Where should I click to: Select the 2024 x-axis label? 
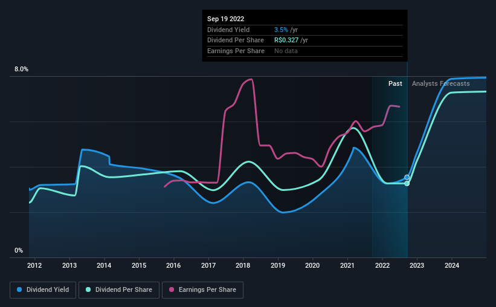pos(452,265)
